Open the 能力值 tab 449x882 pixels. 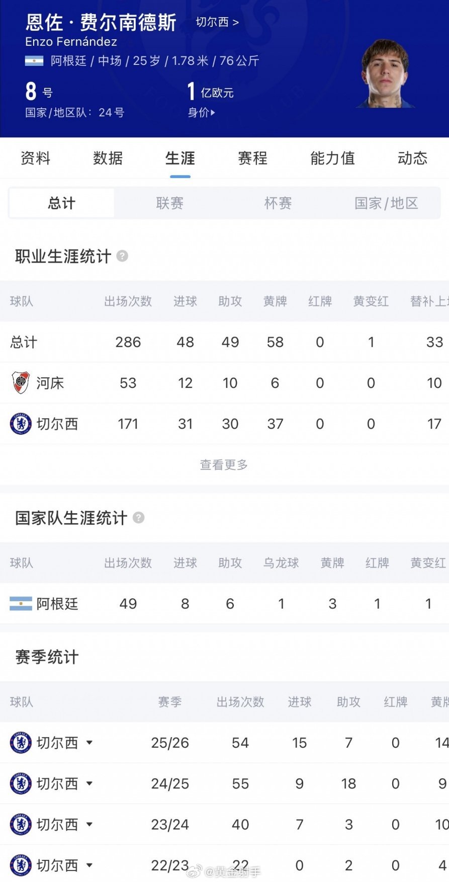click(x=332, y=158)
